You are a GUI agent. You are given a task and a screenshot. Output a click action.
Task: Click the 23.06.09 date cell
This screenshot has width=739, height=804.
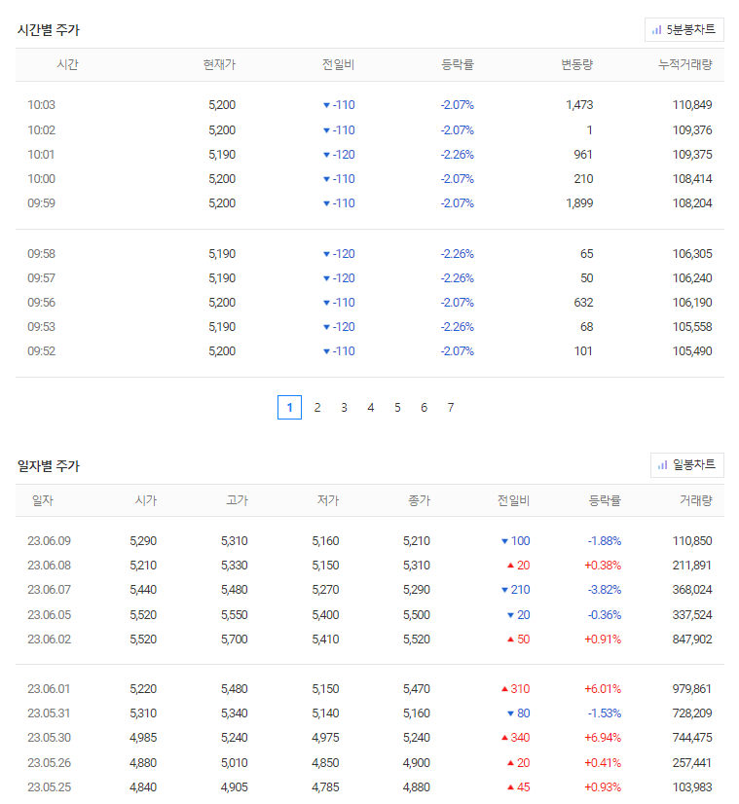tap(50, 541)
